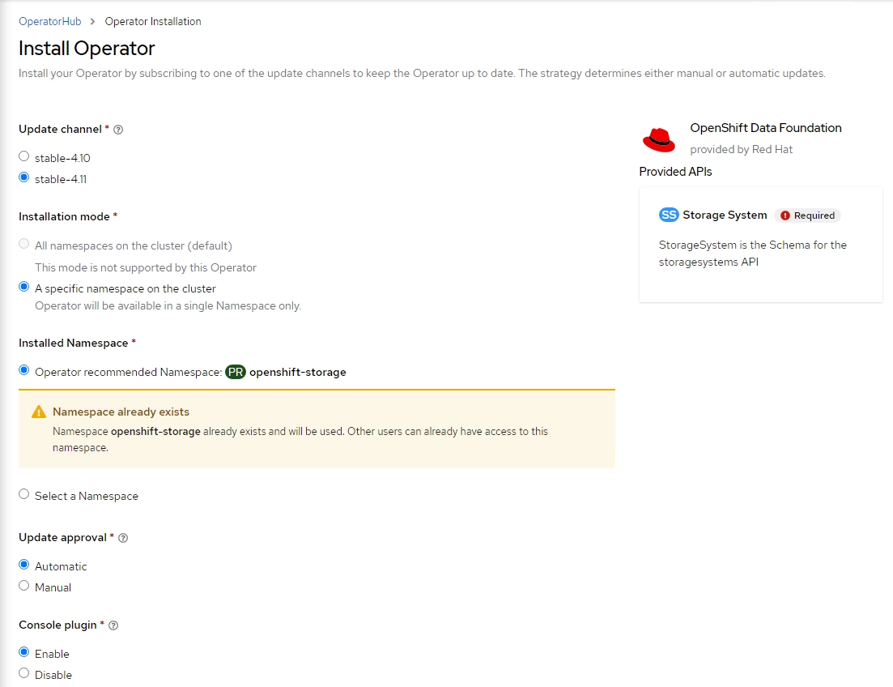The width and height of the screenshot is (893, 687).
Task: Click the Console plugin help icon
Action: tap(113, 625)
